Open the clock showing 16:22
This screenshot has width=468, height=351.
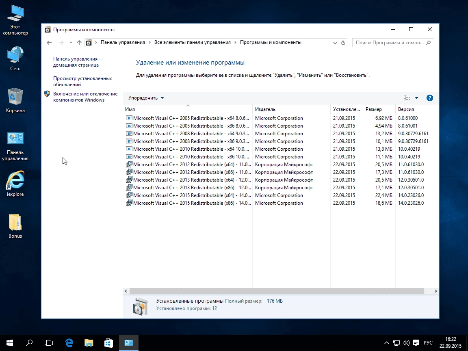pos(451,342)
